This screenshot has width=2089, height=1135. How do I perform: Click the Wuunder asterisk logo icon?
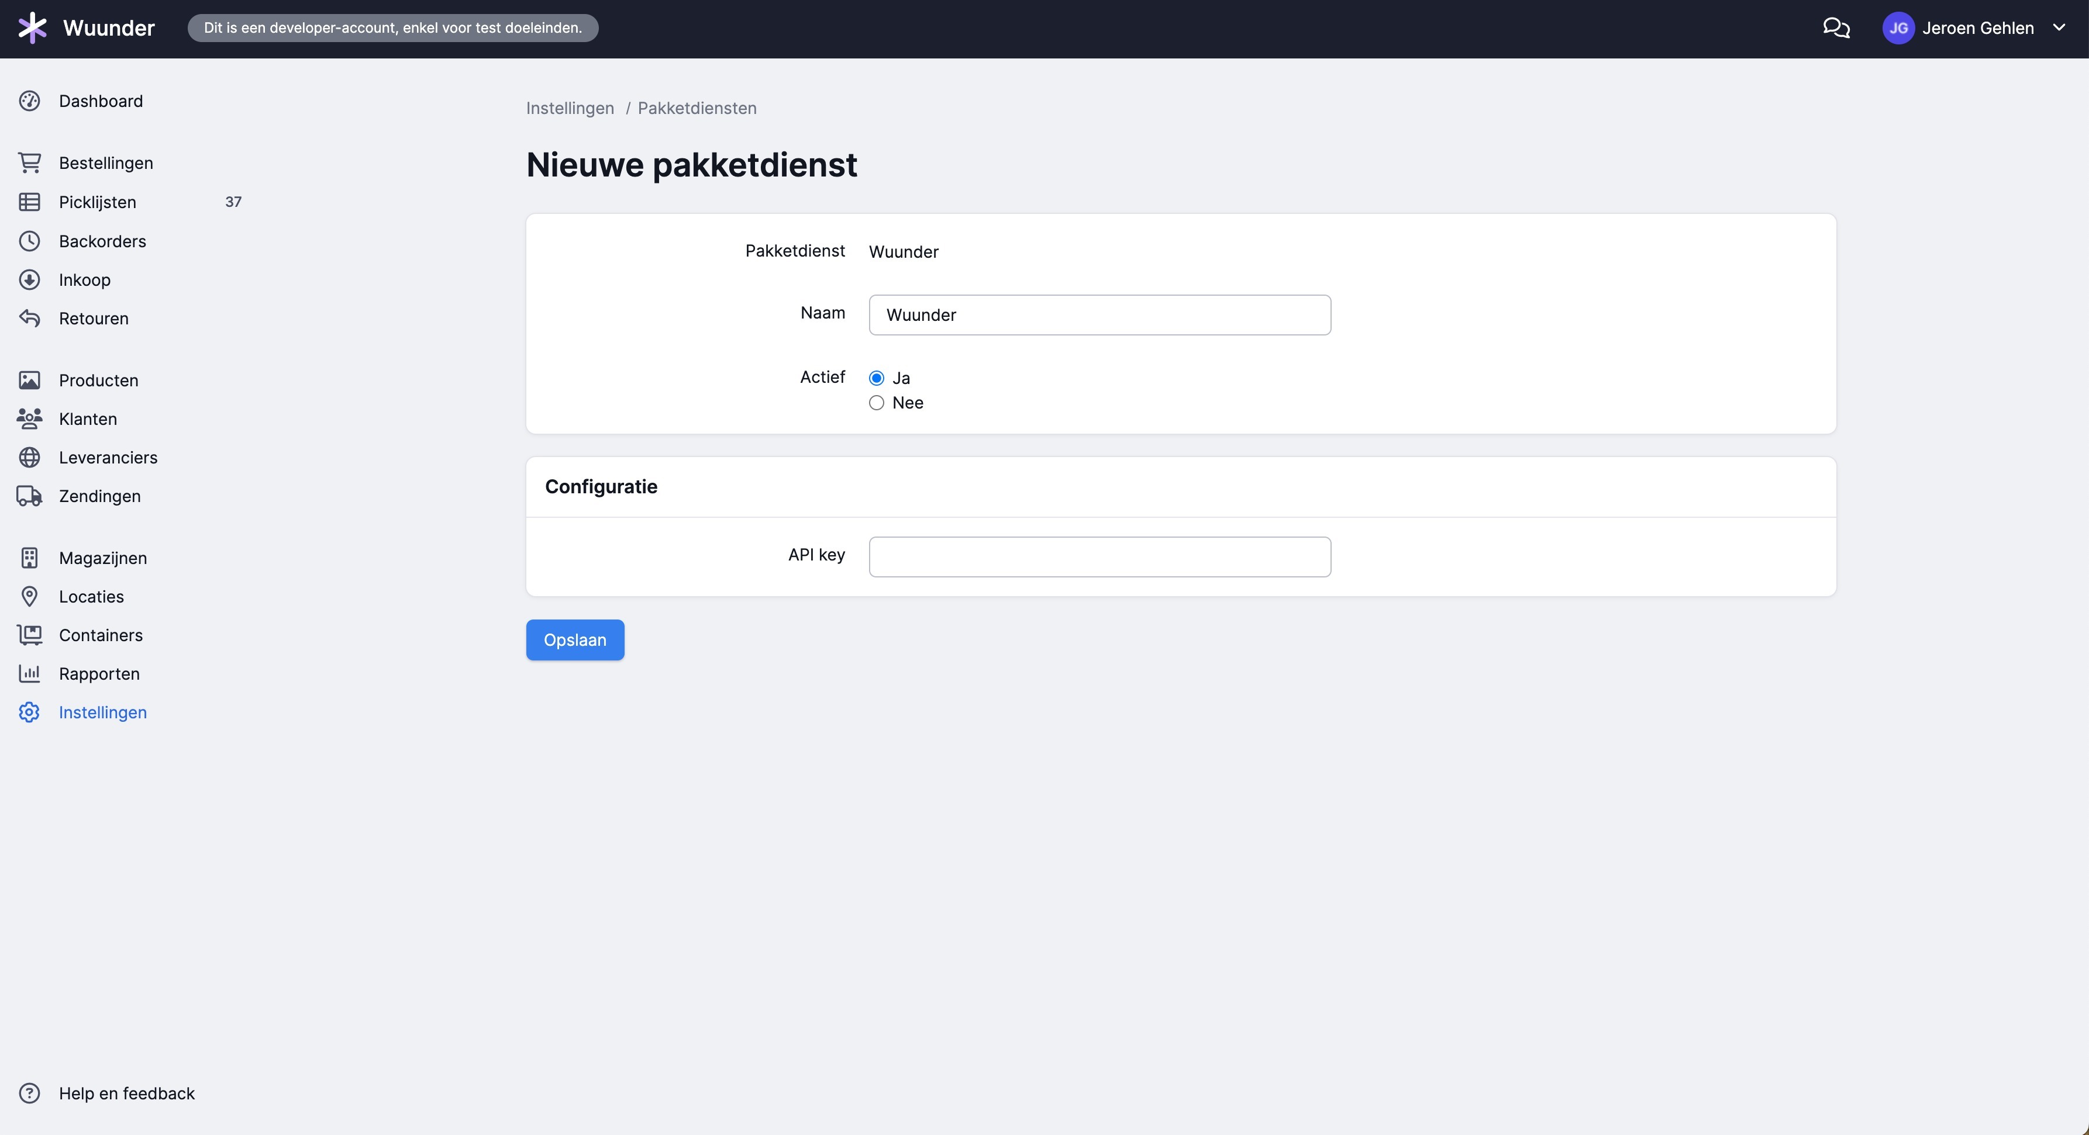click(32, 27)
